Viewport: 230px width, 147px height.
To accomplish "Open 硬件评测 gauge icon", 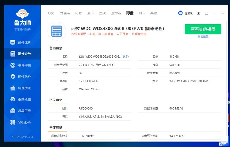I will (x=13, y=65).
